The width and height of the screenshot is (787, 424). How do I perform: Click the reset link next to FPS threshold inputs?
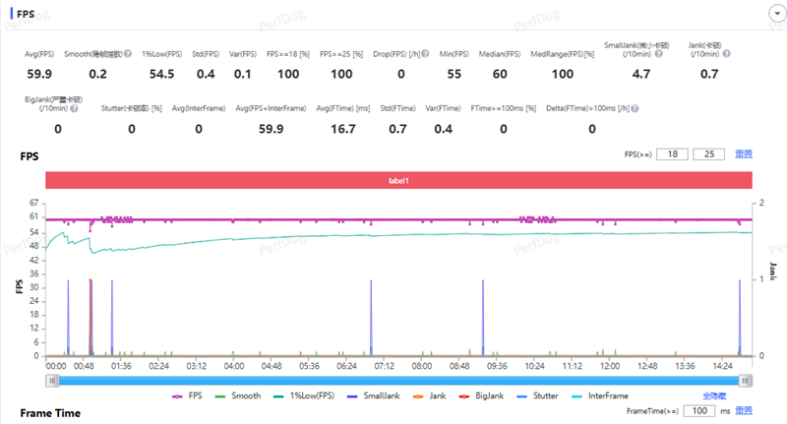tap(744, 154)
